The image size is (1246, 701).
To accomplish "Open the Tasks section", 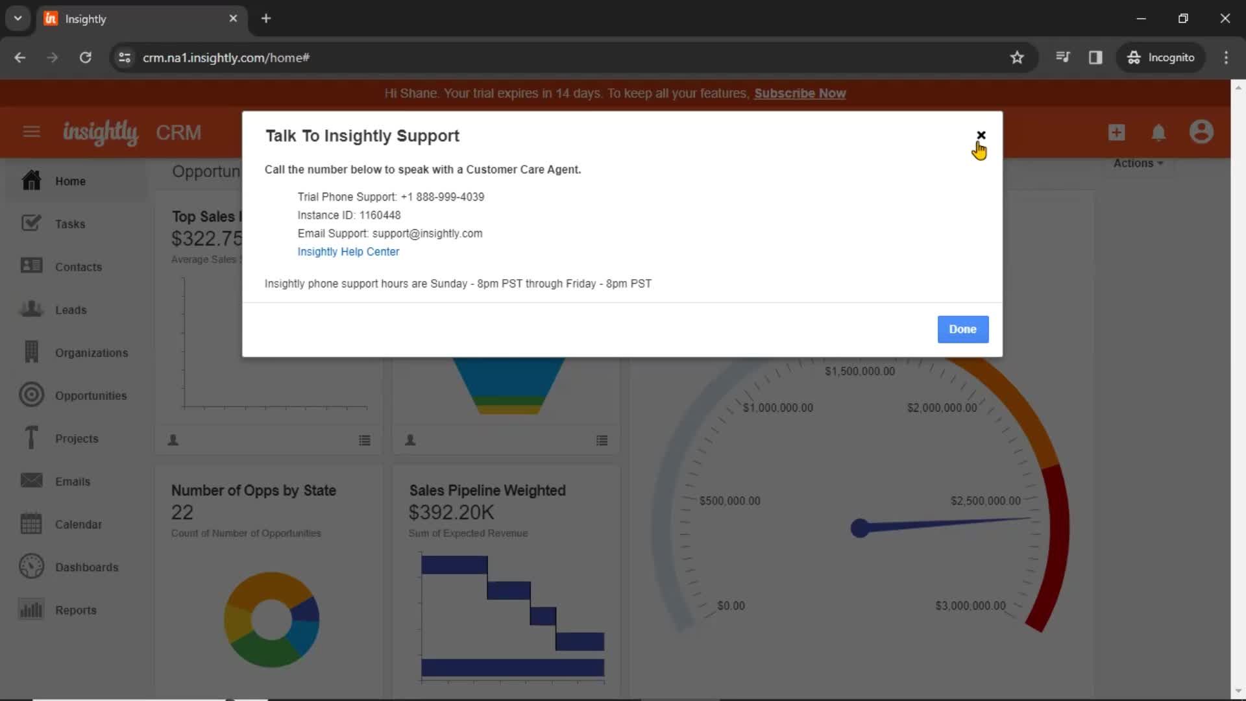I will tap(69, 223).
